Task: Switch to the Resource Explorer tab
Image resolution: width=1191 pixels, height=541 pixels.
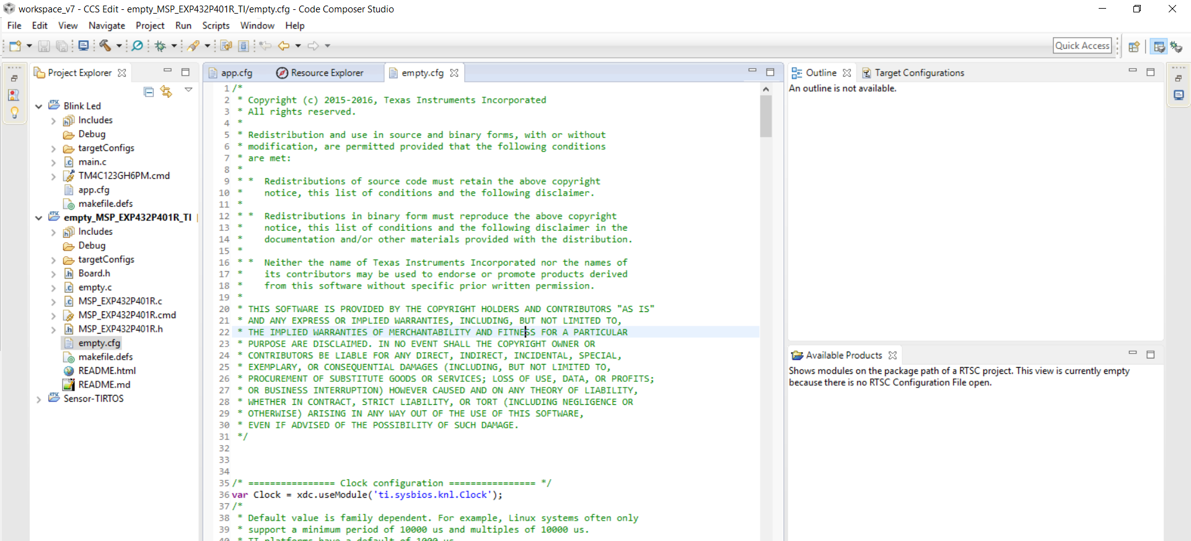Action: pos(320,73)
